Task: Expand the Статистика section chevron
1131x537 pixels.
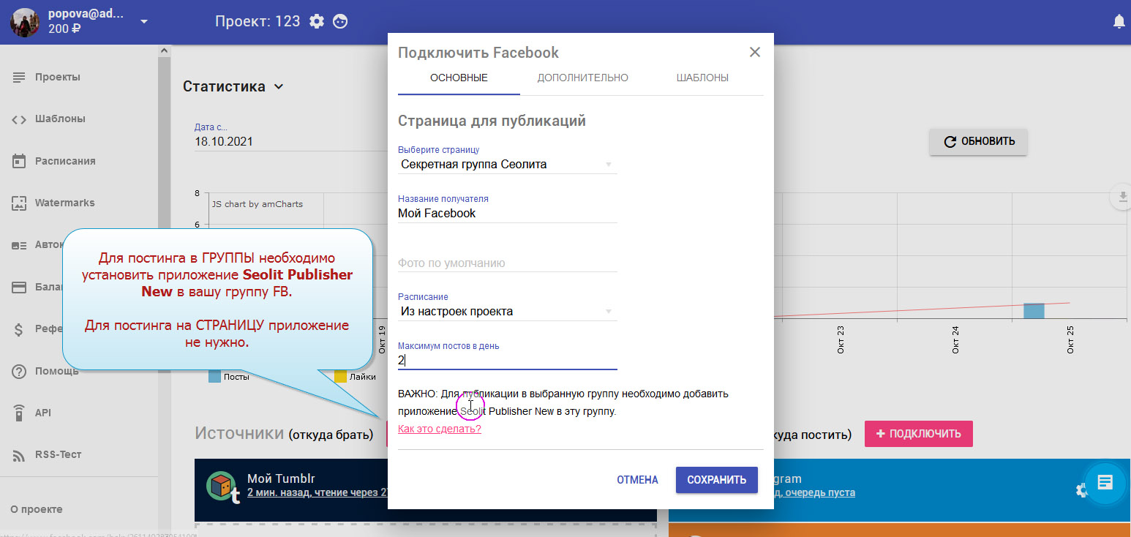Action: pos(279,87)
